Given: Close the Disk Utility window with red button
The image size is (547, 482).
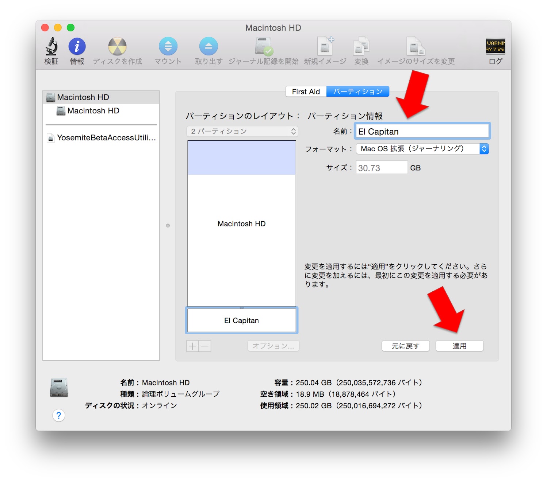Looking at the screenshot, I should (45, 28).
